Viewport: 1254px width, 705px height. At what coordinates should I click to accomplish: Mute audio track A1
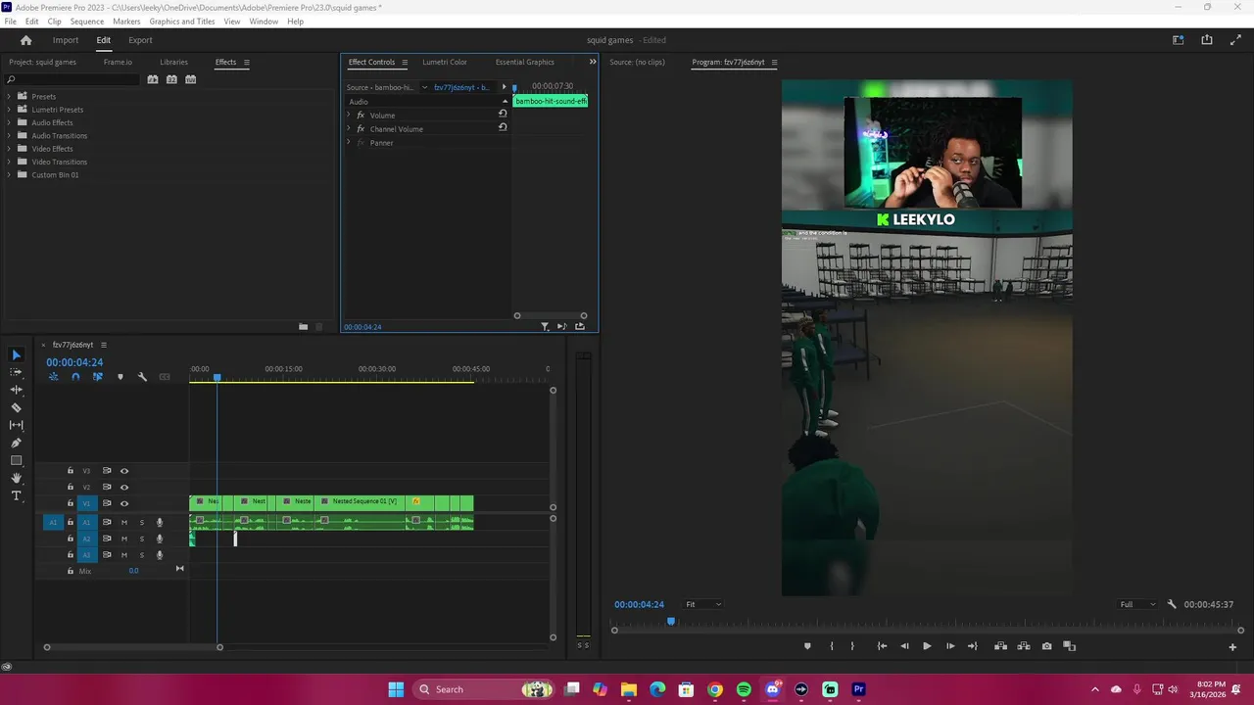(123, 523)
